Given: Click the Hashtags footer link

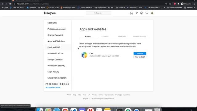Looking at the screenshot, I should (x=119, y=95).
